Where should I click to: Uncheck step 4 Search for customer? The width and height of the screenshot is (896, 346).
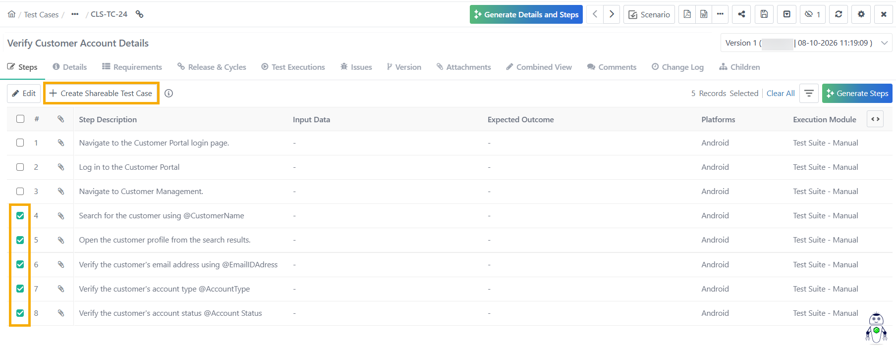(20, 216)
